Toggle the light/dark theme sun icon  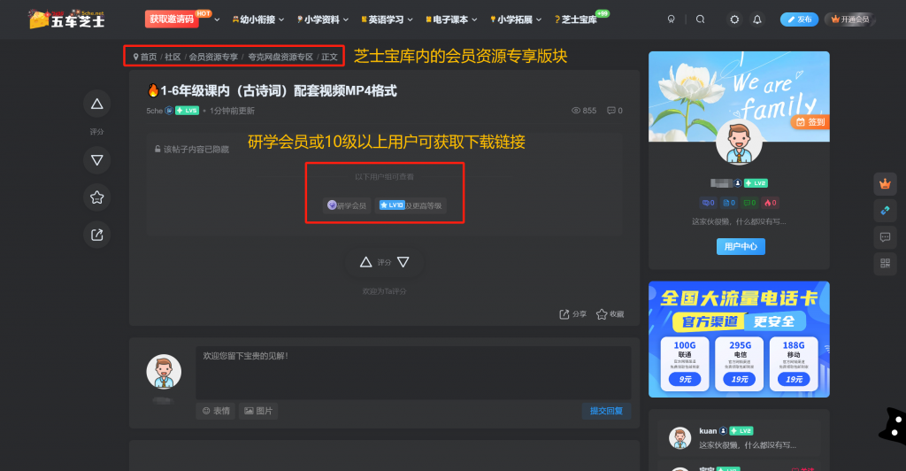734,19
